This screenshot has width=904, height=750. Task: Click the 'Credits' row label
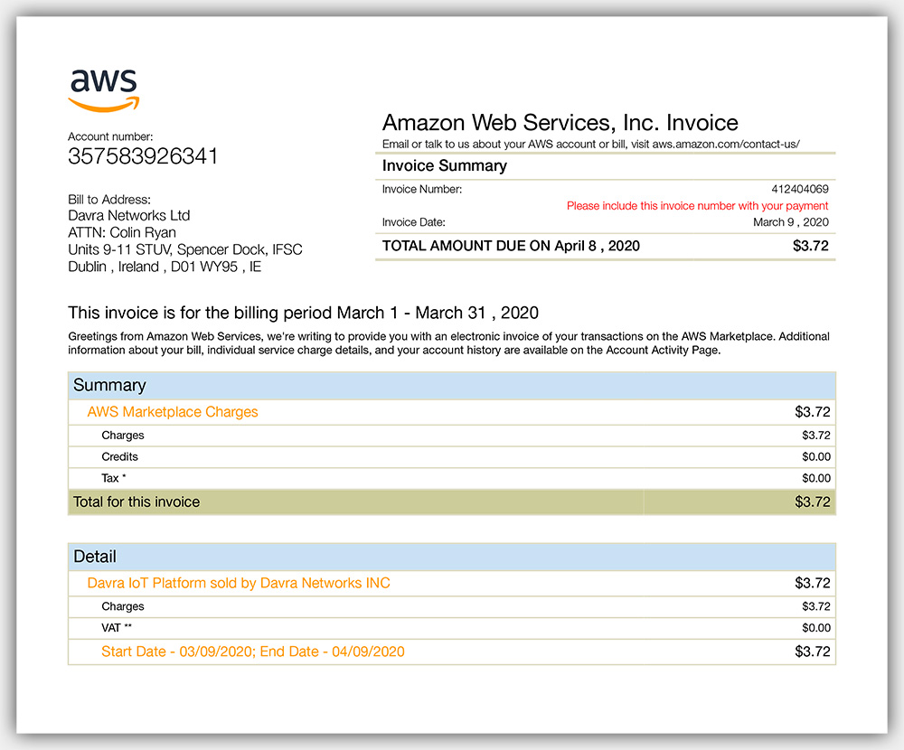[x=120, y=456]
